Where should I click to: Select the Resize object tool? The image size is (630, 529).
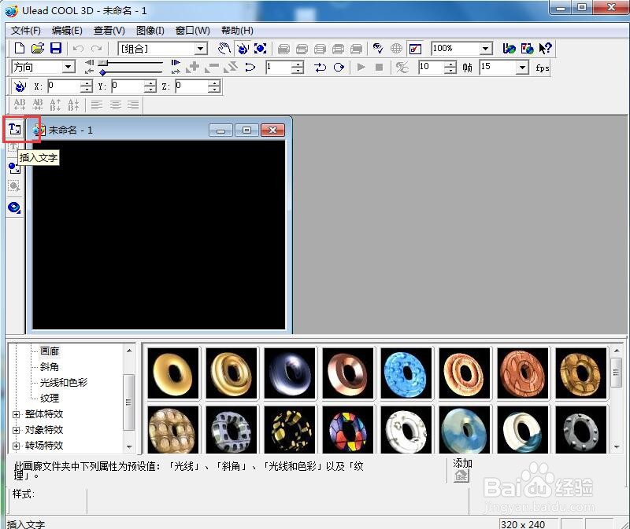click(x=261, y=49)
